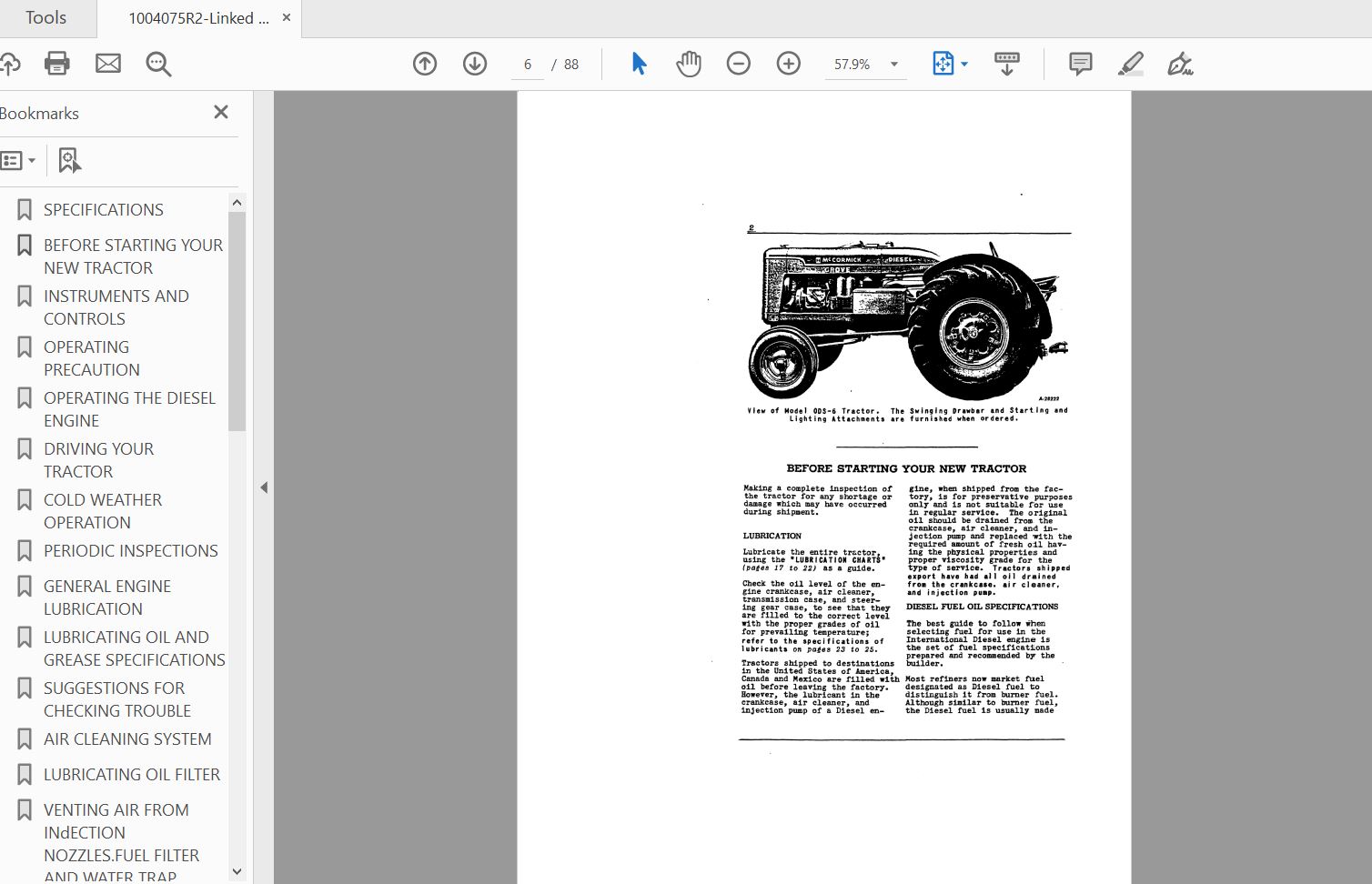Screen dimensions: 1372x884
Task: Click the bookmarks panel scrollbar thumb
Action: [237, 321]
